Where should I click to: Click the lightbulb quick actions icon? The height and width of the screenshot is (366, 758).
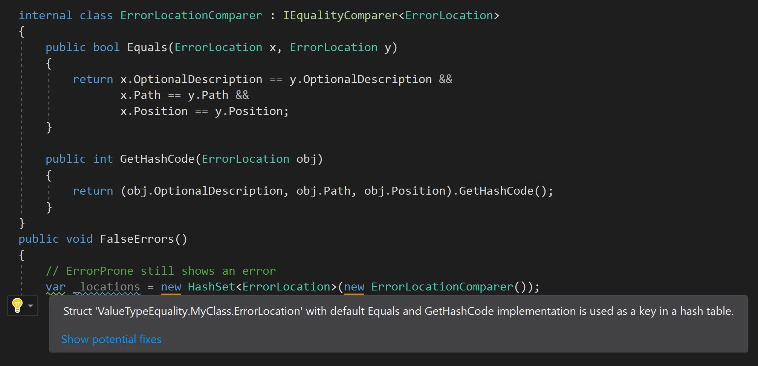point(17,306)
